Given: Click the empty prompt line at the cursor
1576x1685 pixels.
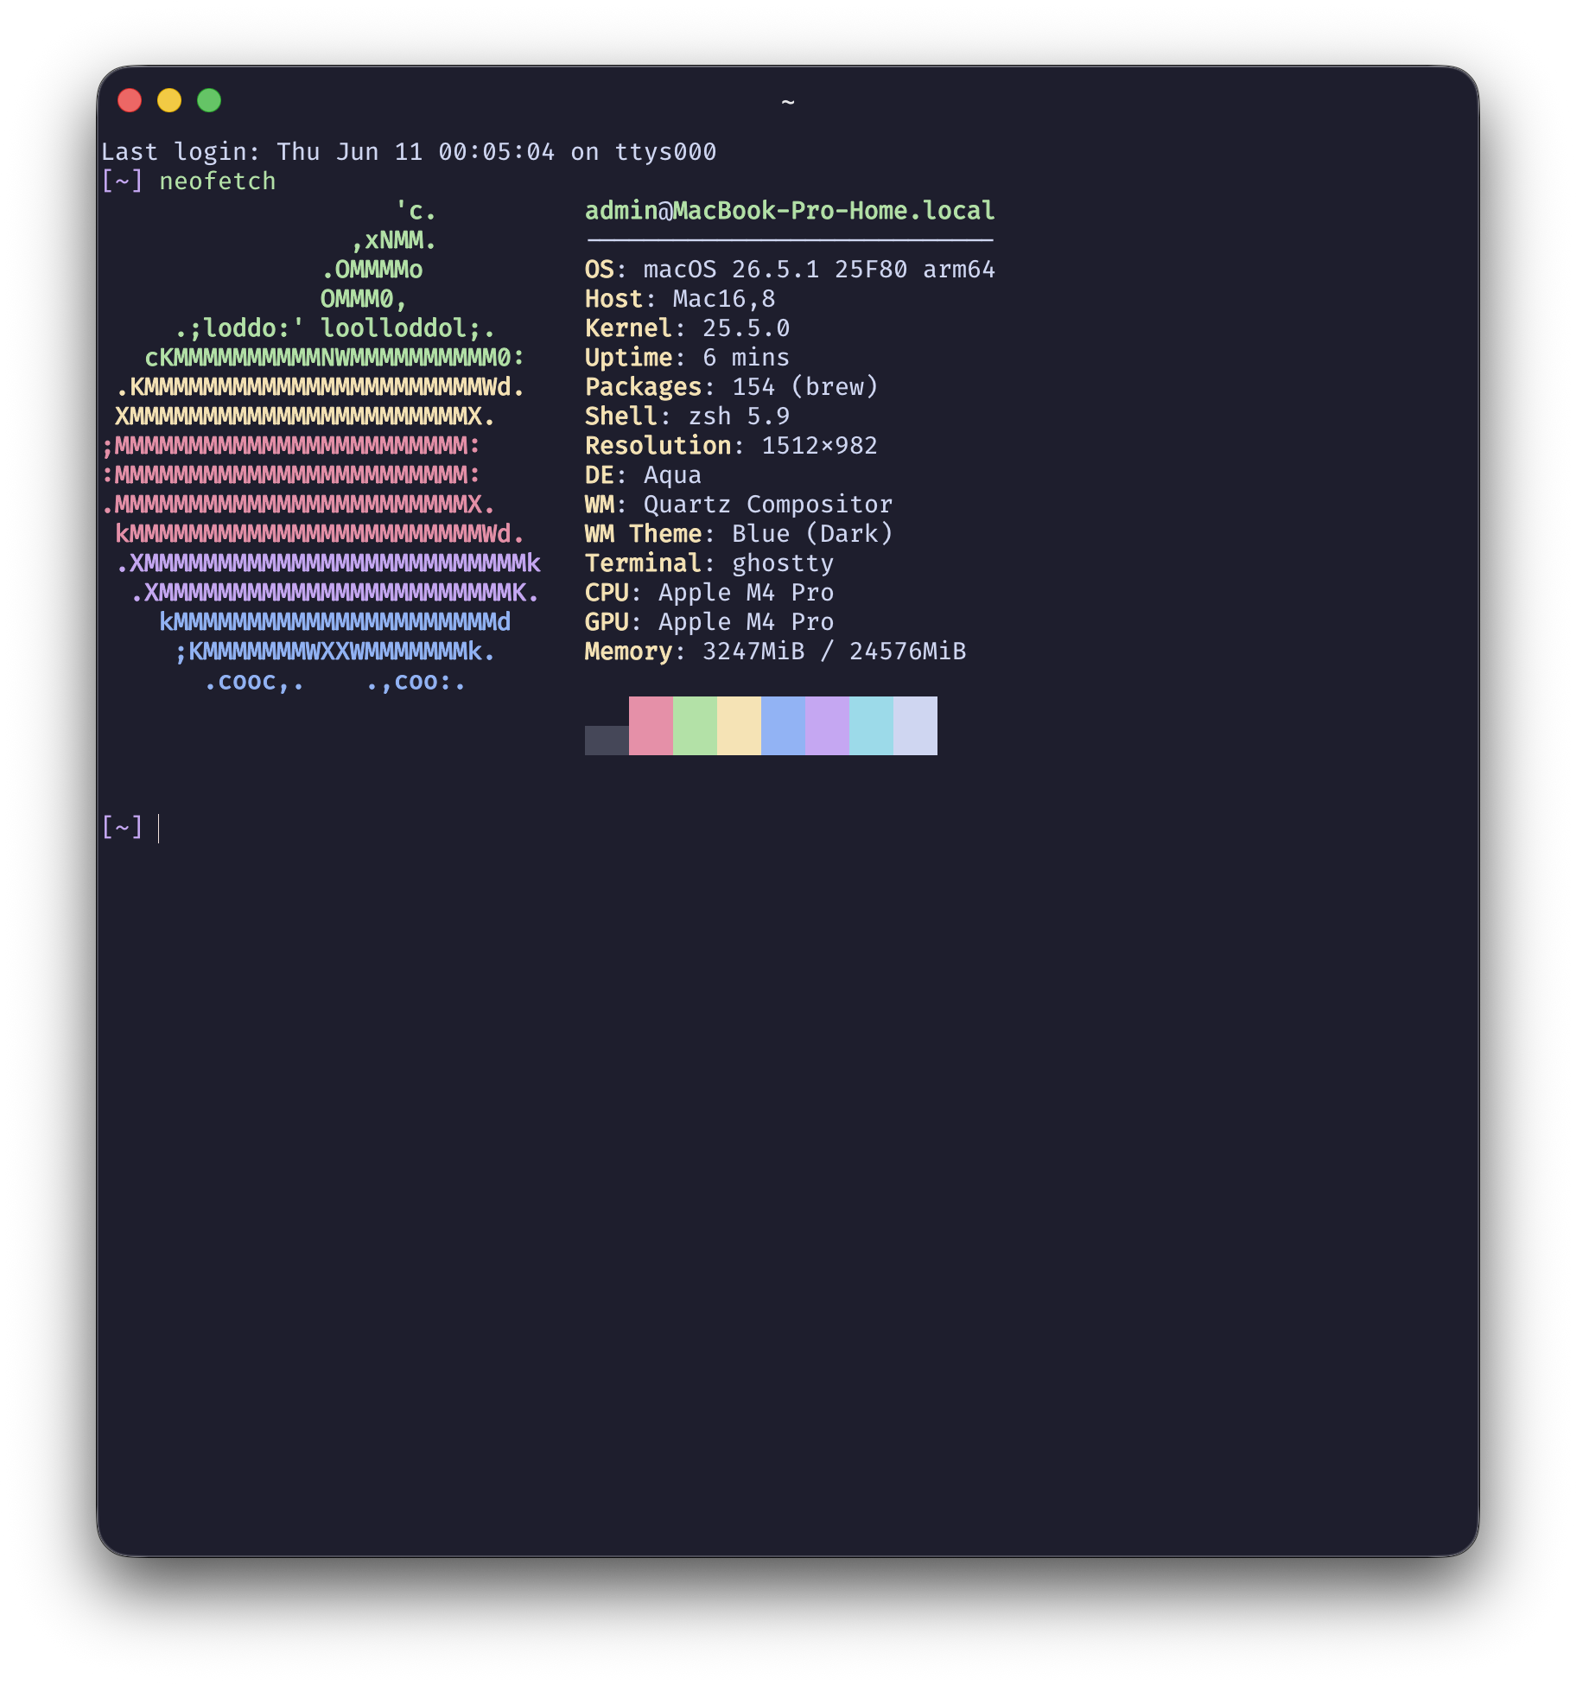Looking at the screenshot, I should tap(159, 828).
